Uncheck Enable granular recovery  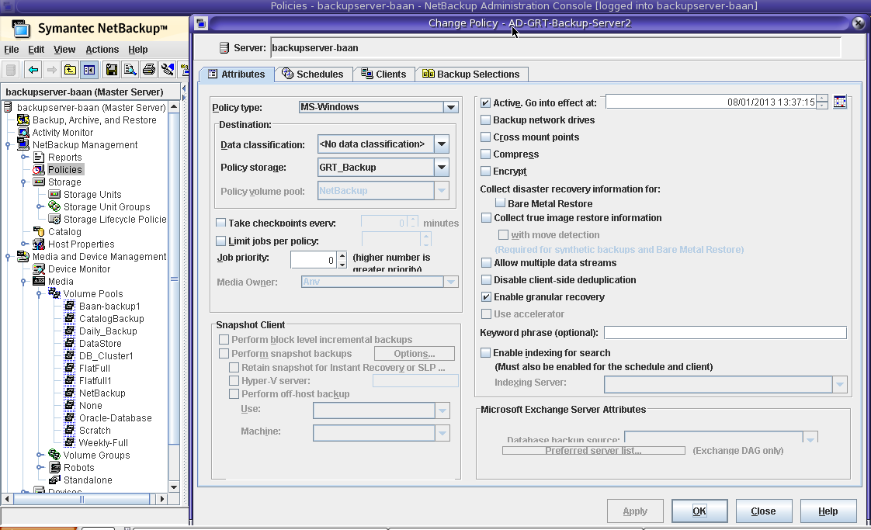click(486, 296)
